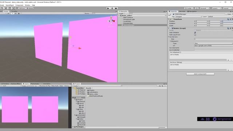Add listener to On Initialized event

228,60
